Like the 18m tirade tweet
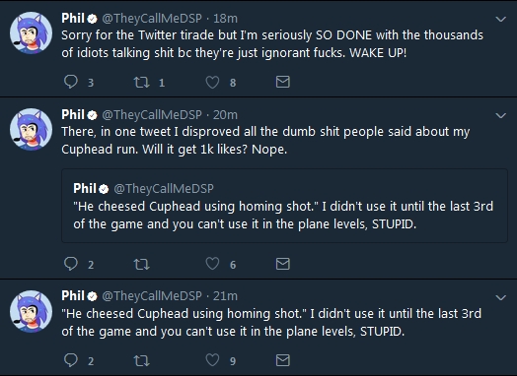Viewport: 517px width, 376px height. coord(212,83)
